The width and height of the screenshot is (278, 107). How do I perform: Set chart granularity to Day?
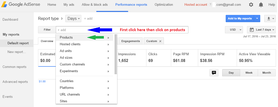coord(231,73)
